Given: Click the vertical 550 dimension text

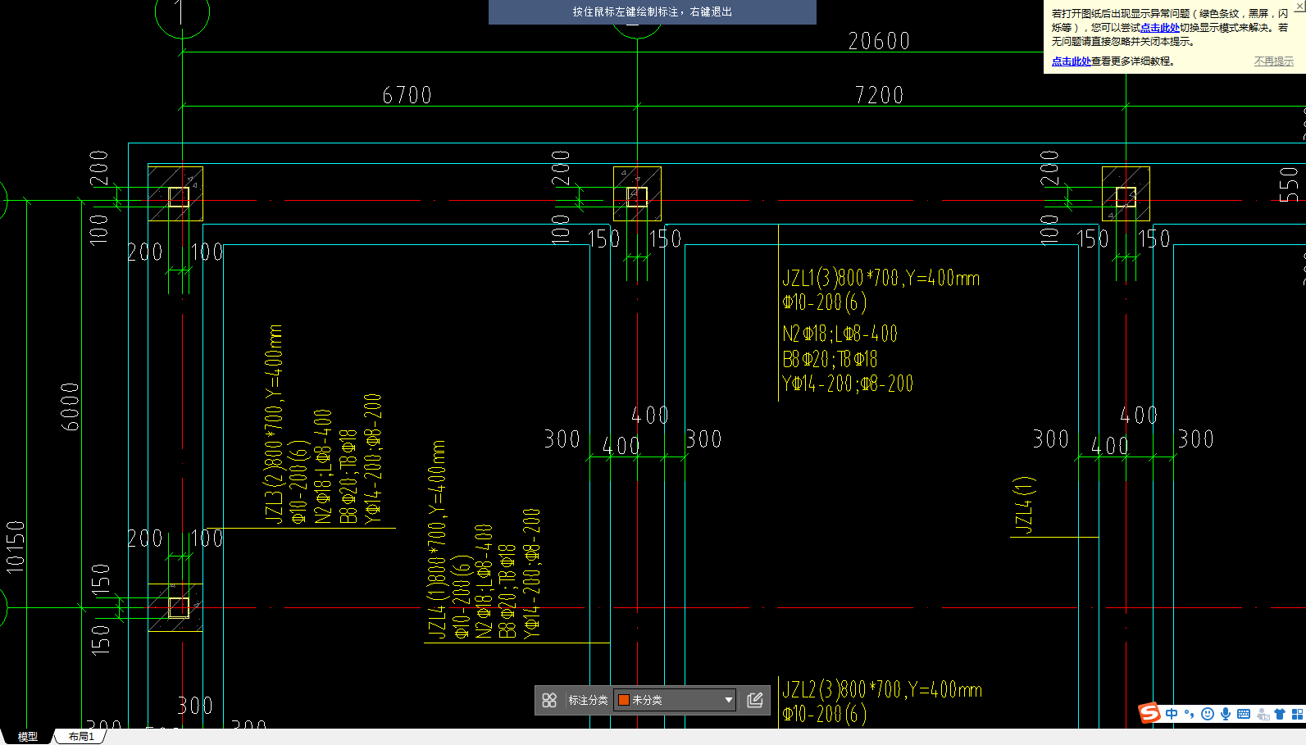Looking at the screenshot, I should point(1289,184).
